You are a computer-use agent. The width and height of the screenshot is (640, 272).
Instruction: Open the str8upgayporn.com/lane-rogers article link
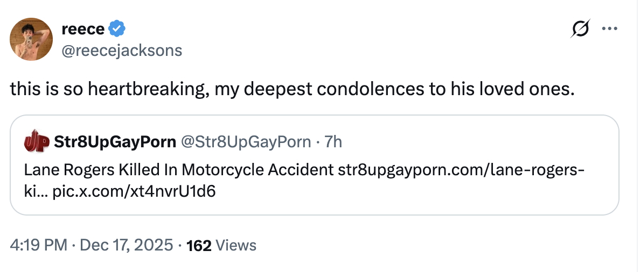tap(461, 170)
